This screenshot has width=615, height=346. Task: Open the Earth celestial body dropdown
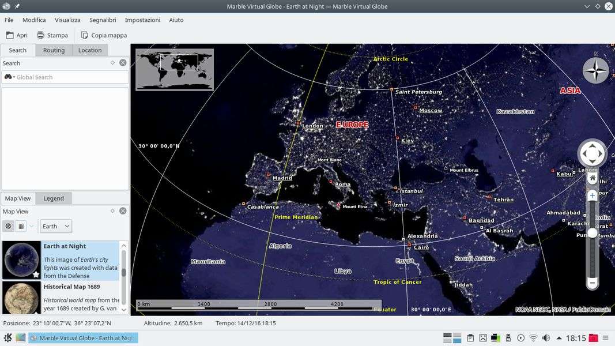pos(56,226)
